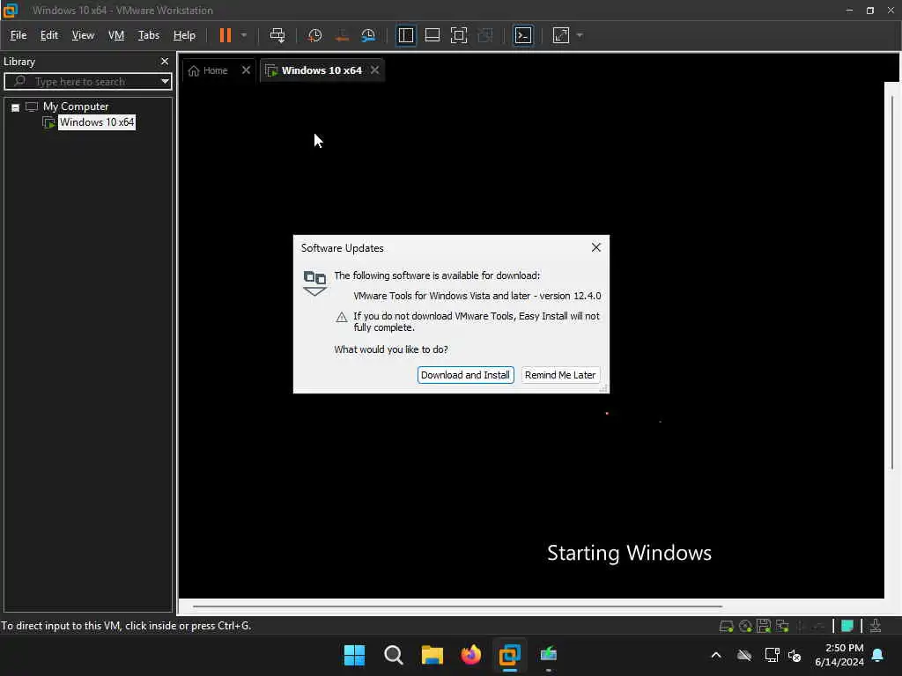Open taskbar Search

[394, 655]
